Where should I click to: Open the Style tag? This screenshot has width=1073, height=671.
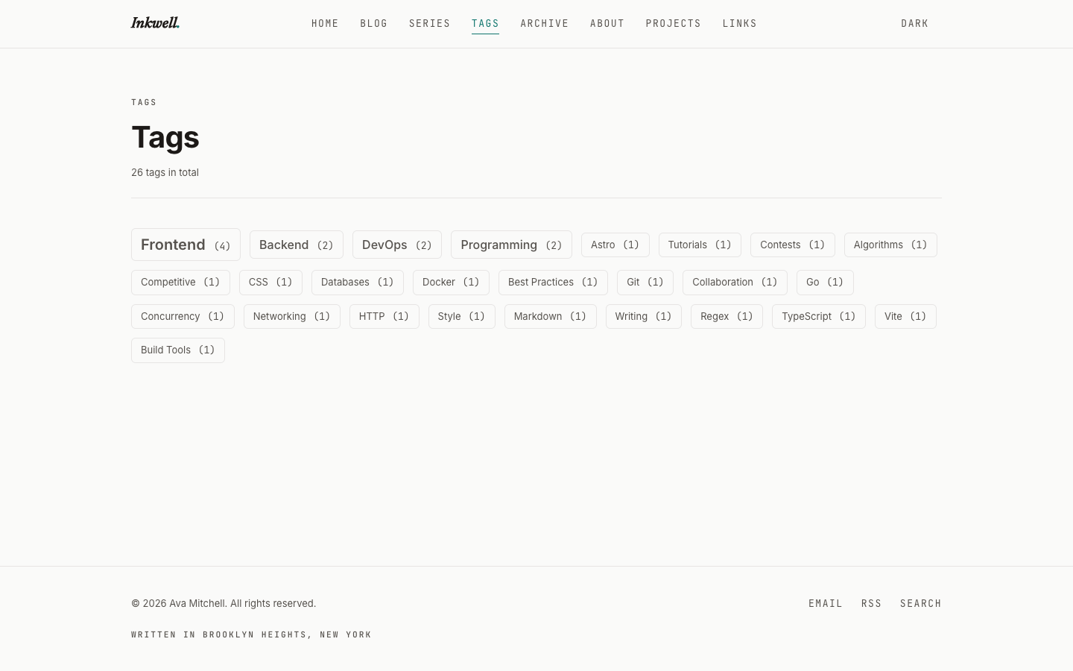[462, 316]
